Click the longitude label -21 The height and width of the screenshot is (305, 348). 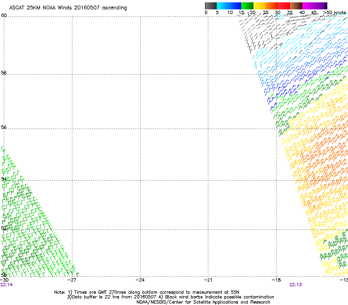[x=208, y=280]
